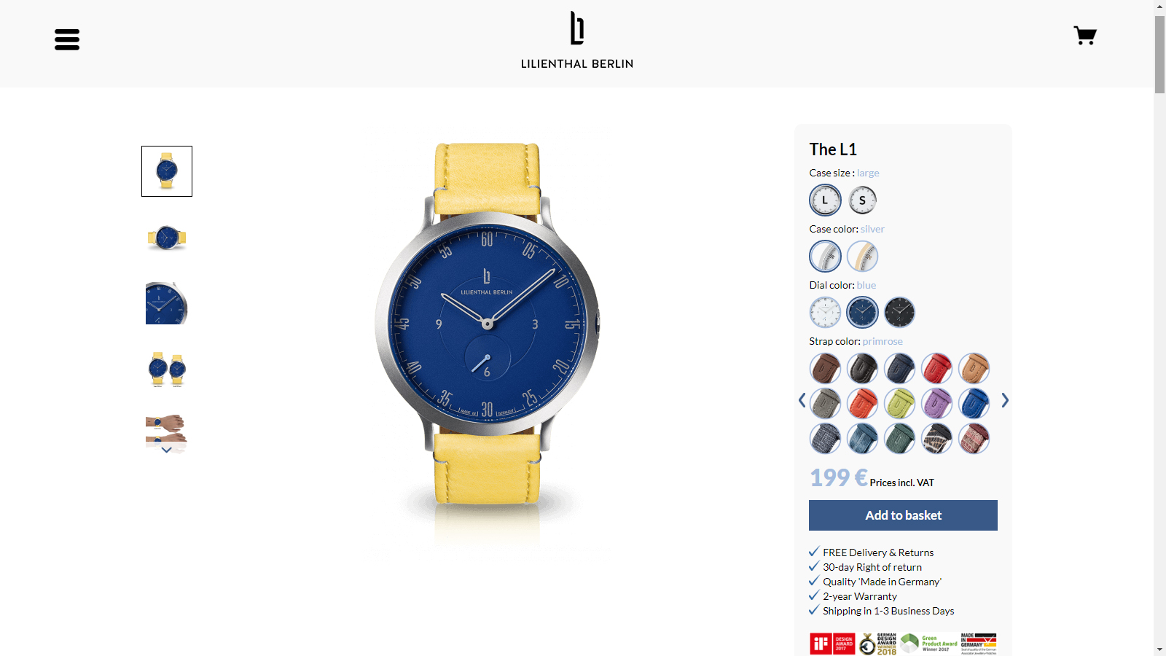Screen dimensions: 1166x656
Task: Open the hamburger navigation menu
Action: tap(67, 39)
